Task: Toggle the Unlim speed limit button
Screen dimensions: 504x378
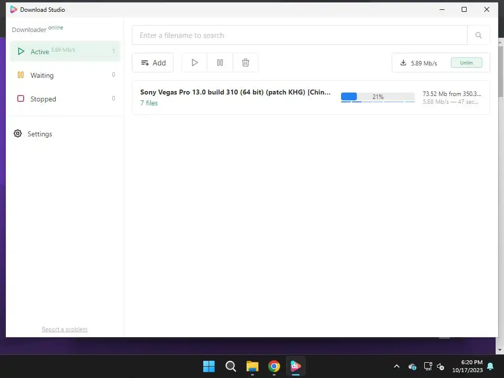Action: click(467, 63)
